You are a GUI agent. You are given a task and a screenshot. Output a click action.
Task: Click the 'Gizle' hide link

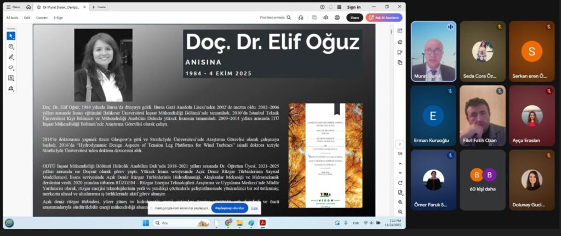(x=254, y=208)
